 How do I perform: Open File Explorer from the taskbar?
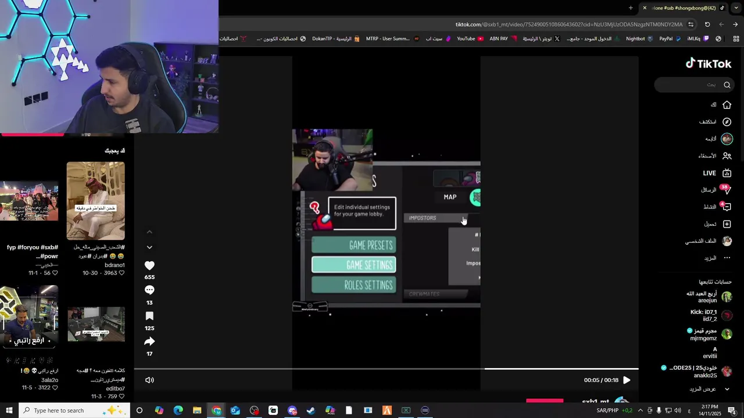(x=197, y=410)
